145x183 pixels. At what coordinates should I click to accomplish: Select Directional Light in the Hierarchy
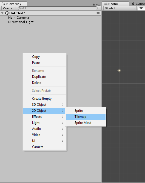pyautogui.click(x=21, y=22)
